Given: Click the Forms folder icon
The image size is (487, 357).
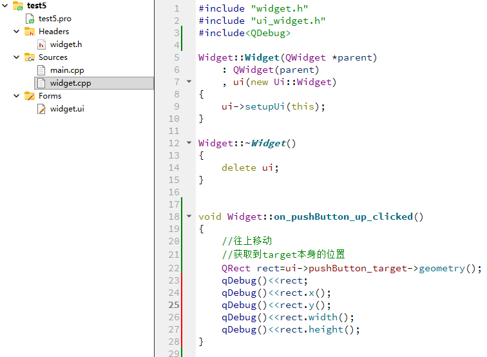Looking at the screenshot, I should point(30,96).
